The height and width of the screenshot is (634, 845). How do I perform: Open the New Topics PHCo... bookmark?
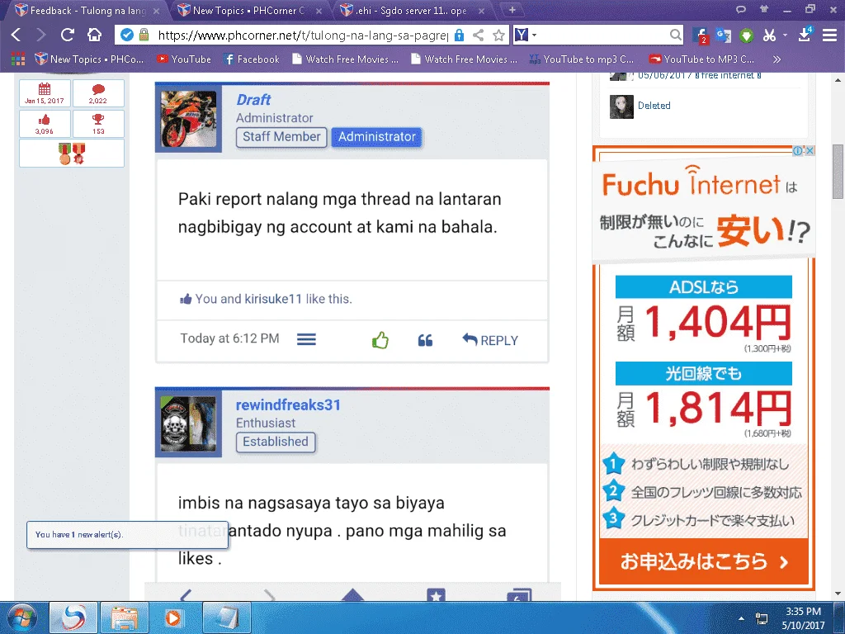point(89,59)
